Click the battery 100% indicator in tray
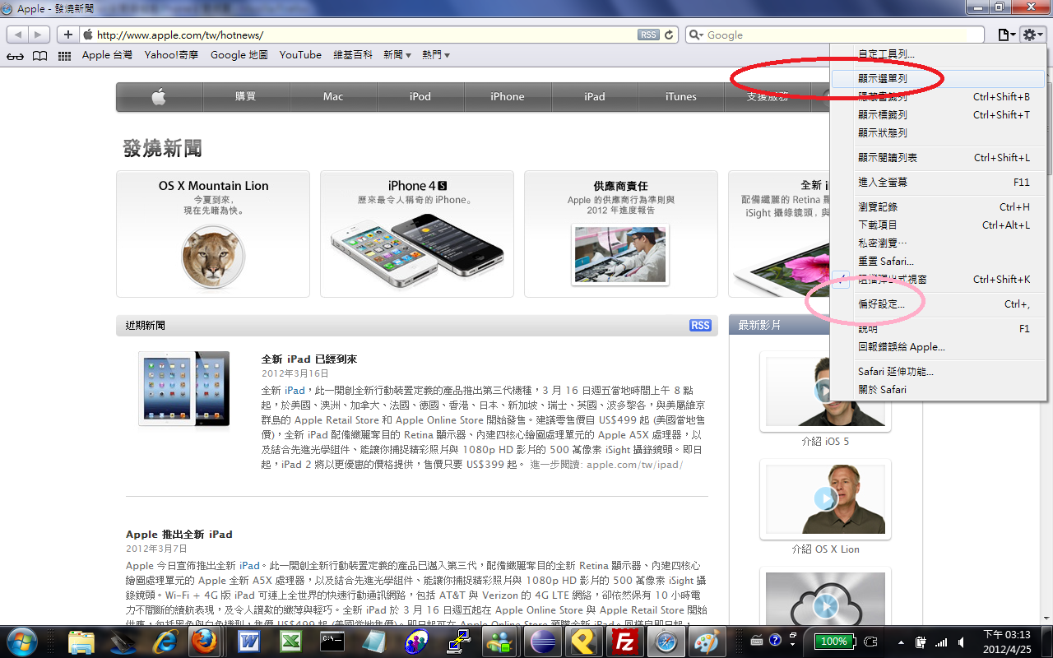The image size is (1053, 658). pyautogui.click(x=833, y=642)
